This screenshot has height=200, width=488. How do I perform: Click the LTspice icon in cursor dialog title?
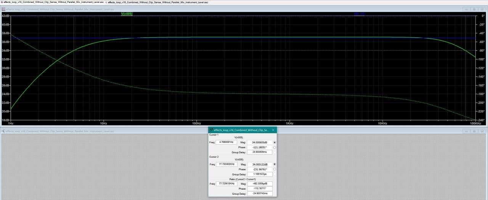click(x=211, y=130)
